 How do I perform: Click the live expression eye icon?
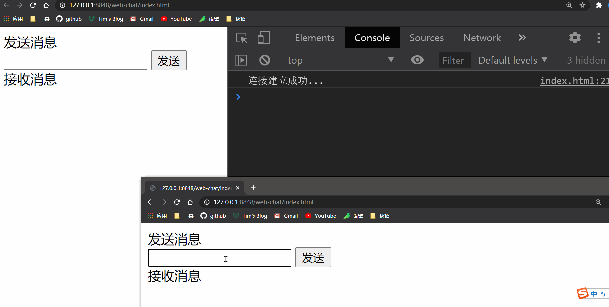(x=417, y=60)
